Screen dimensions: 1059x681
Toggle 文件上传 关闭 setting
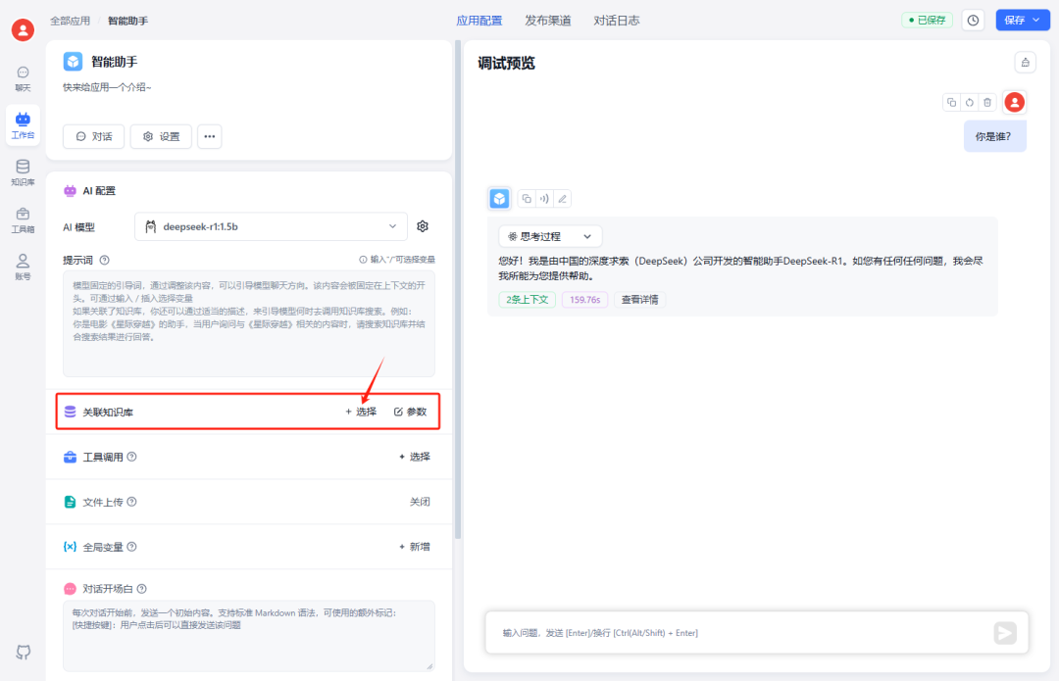point(420,502)
